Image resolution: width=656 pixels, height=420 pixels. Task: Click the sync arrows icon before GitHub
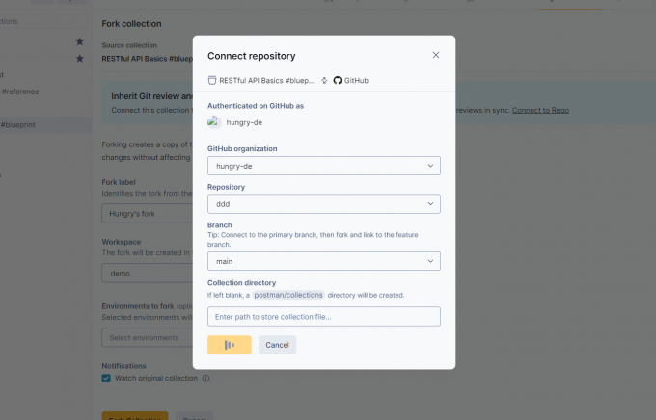tap(324, 80)
